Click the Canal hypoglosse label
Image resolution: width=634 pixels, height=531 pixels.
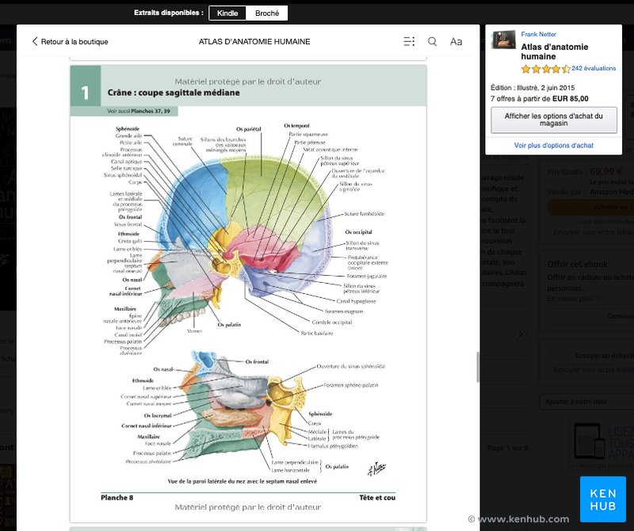[x=356, y=301]
